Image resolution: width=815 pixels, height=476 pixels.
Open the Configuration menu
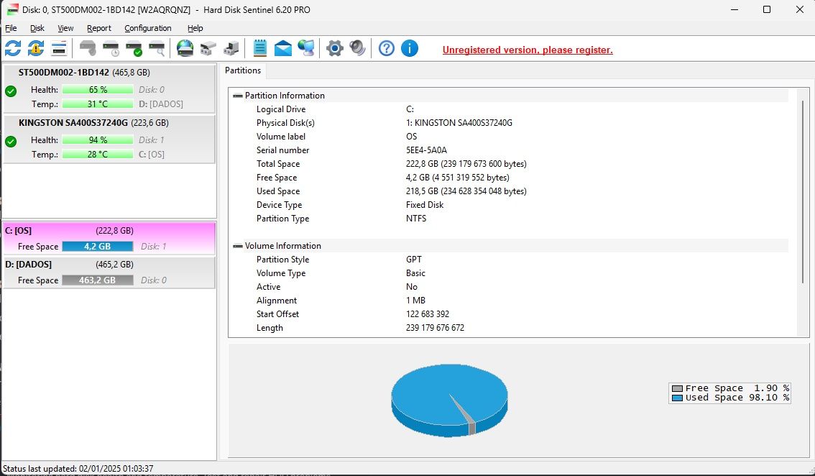point(147,28)
